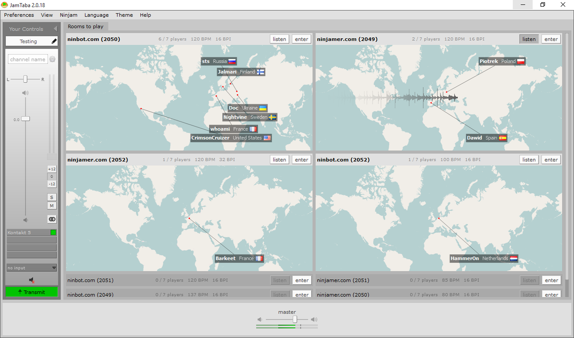Screen dimensions: 574x338
Task: Toggle the stereo inversion linked-circles icon
Action: (52, 219)
